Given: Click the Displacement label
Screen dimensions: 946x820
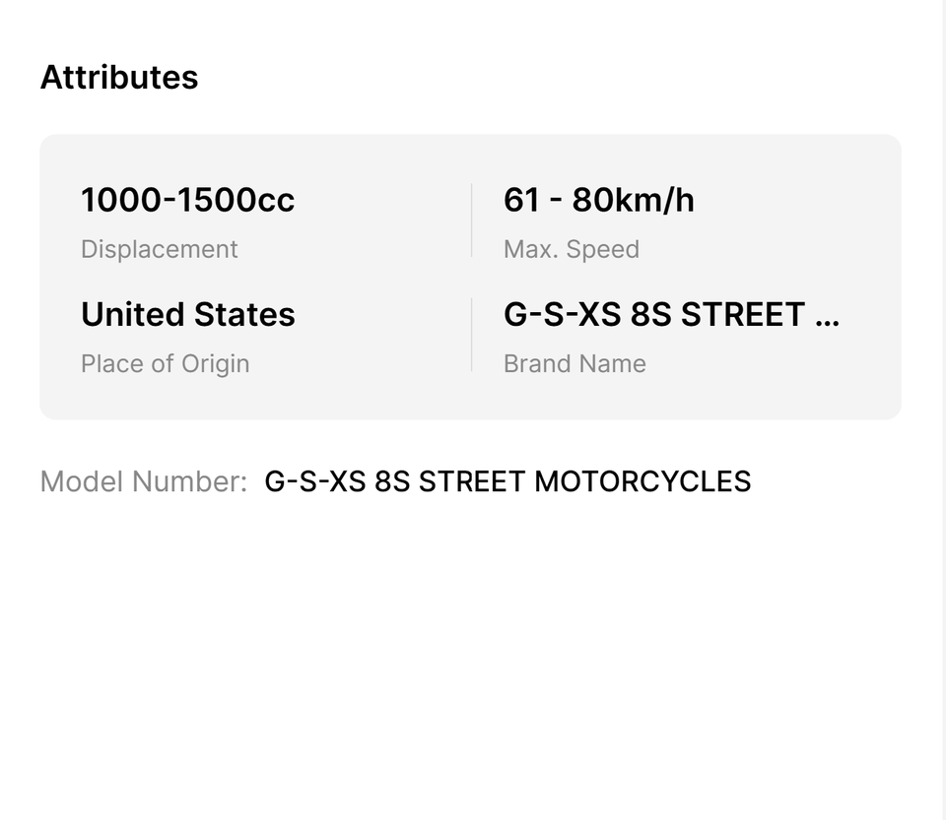Looking at the screenshot, I should [159, 249].
